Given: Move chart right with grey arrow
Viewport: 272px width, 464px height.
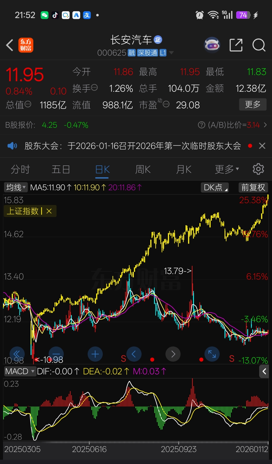Looking at the screenshot, I should pyautogui.click(x=173, y=354).
